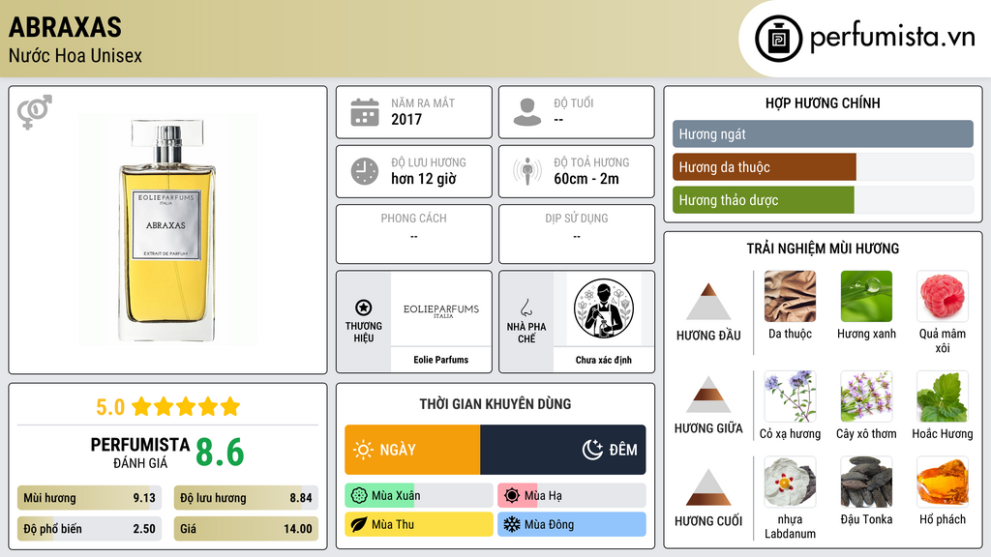Open the Quả mâm xôi raspberry image
Image resolution: width=991 pixels, height=557 pixels.
943,297
